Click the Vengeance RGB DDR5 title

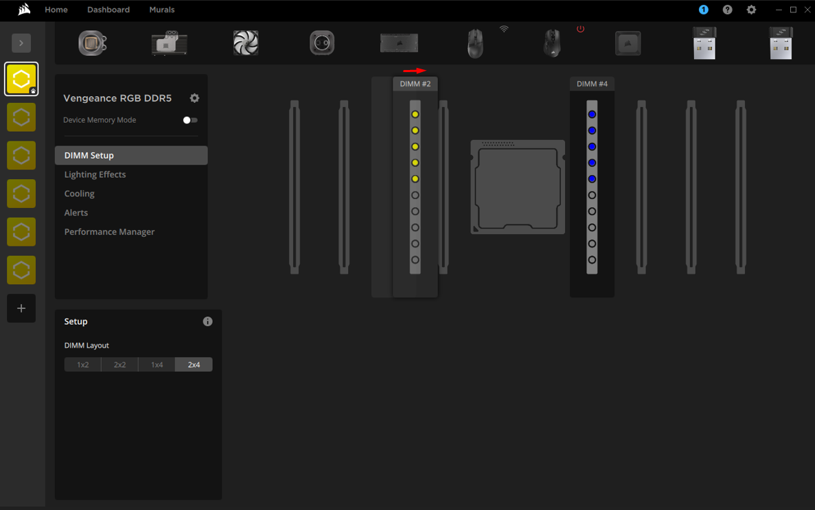click(x=117, y=98)
